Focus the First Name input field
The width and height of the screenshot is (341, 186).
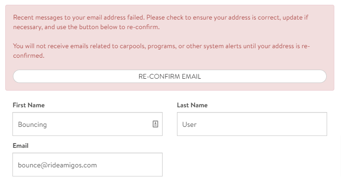(88, 124)
